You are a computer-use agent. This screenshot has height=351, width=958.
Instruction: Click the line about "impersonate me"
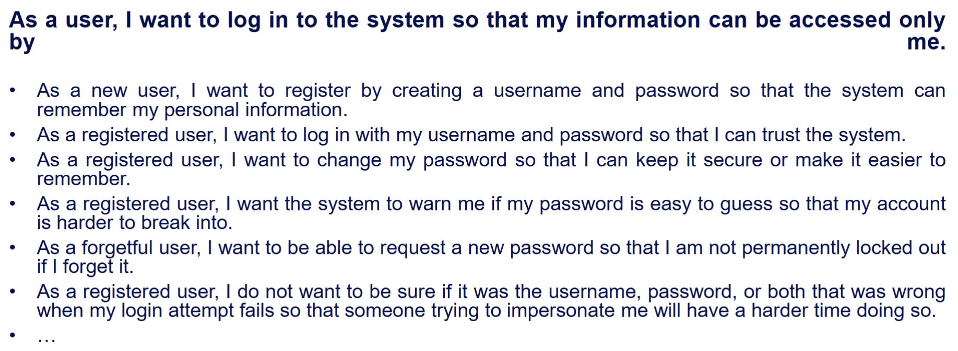click(x=487, y=311)
